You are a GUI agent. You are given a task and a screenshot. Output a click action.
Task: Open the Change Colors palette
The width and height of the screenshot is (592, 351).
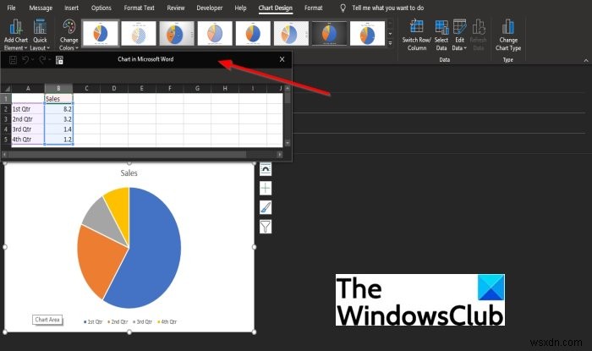coord(69,35)
